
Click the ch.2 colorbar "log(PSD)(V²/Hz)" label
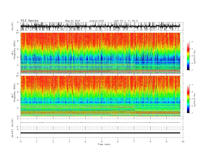coord(195,100)
